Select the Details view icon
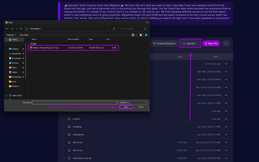259x162 pixels. pos(133,35)
